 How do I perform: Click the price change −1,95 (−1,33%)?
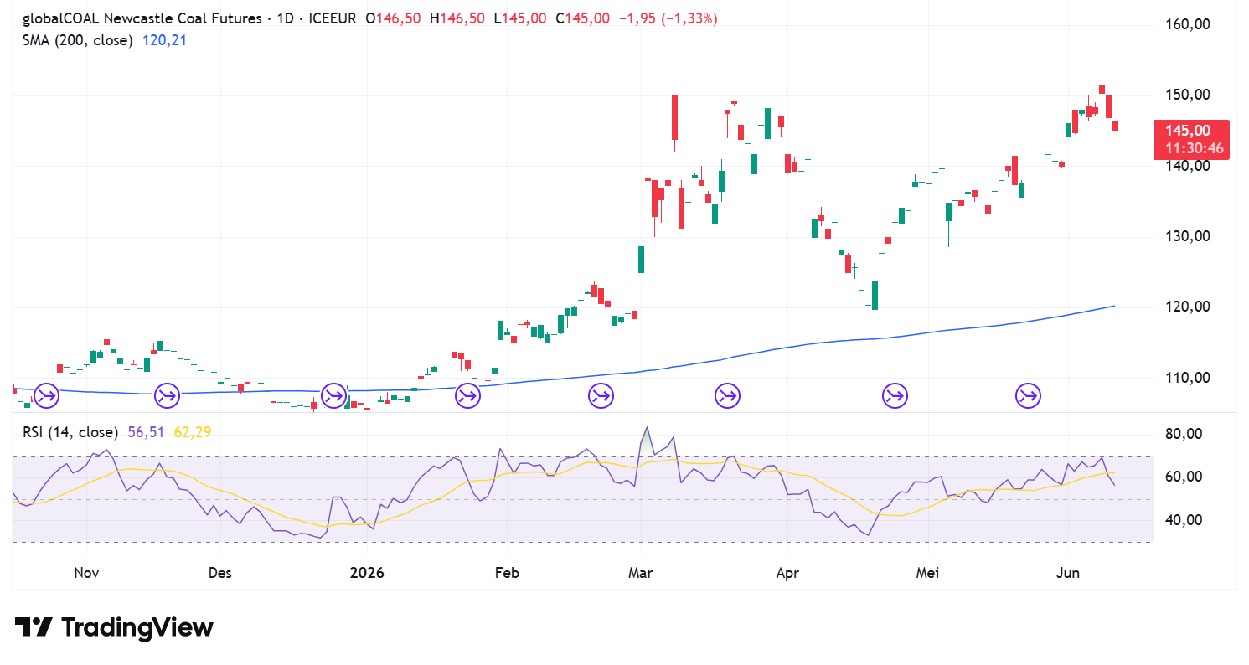[668, 18]
